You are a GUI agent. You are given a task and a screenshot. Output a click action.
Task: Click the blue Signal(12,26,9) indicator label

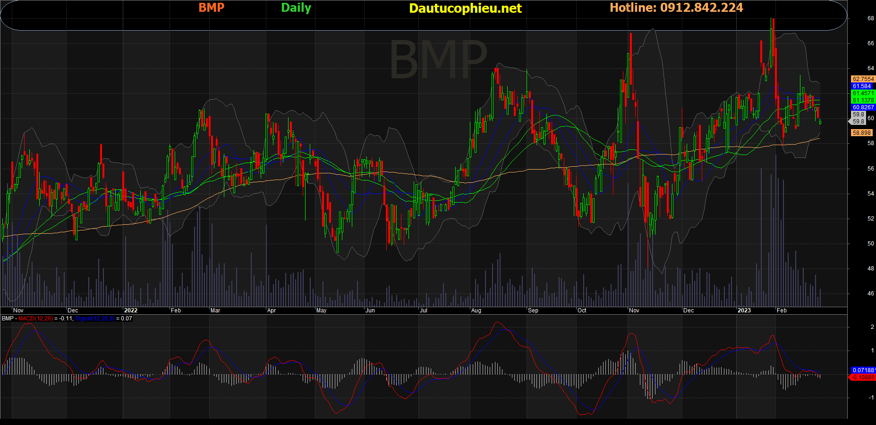[x=94, y=319]
